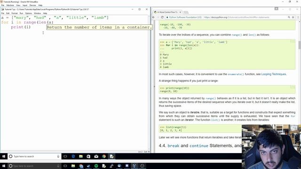Open the Window menu in IDLE

pos(38,13)
